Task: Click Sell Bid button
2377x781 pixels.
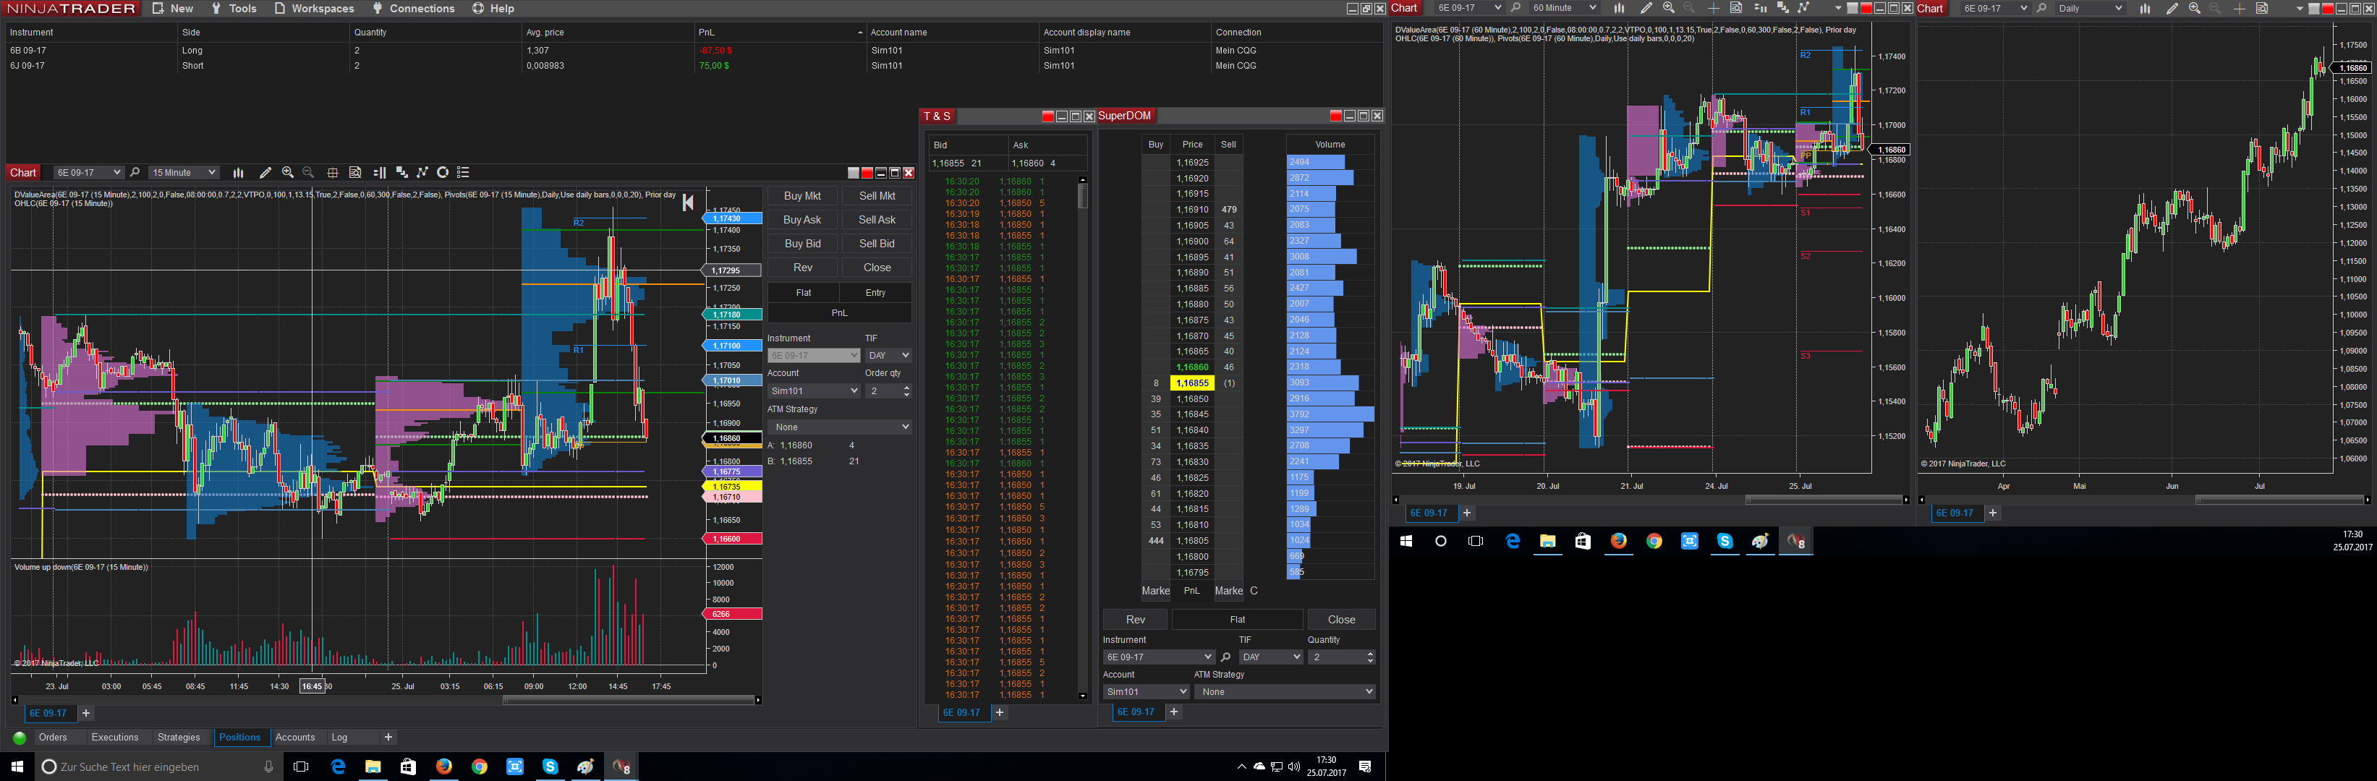Action: [877, 244]
